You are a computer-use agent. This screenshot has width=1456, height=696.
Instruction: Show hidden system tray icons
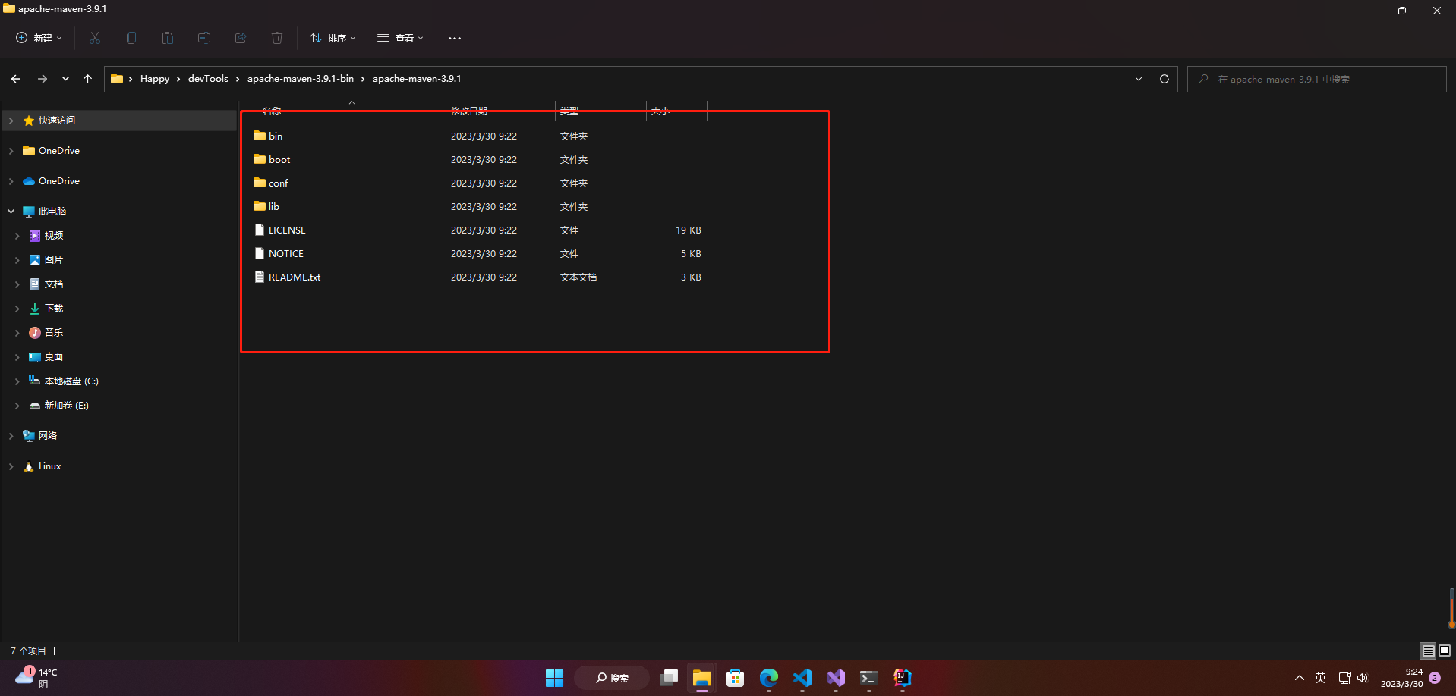click(1300, 678)
